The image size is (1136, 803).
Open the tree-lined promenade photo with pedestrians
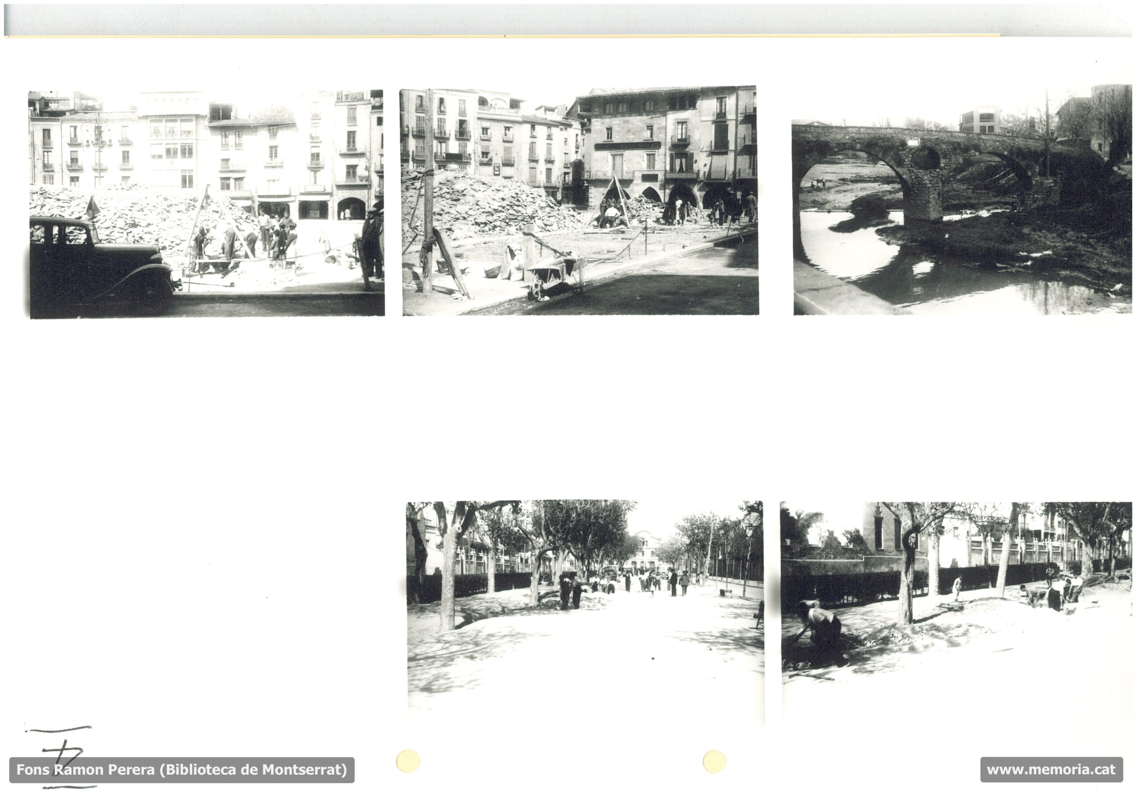tap(585, 614)
